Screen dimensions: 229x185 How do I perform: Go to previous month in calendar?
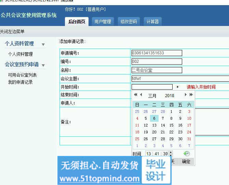point(141,95)
